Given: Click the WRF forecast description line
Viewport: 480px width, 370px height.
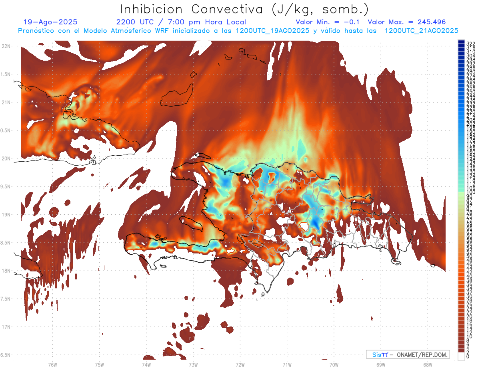Looking at the screenshot, I should pos(238,31).
